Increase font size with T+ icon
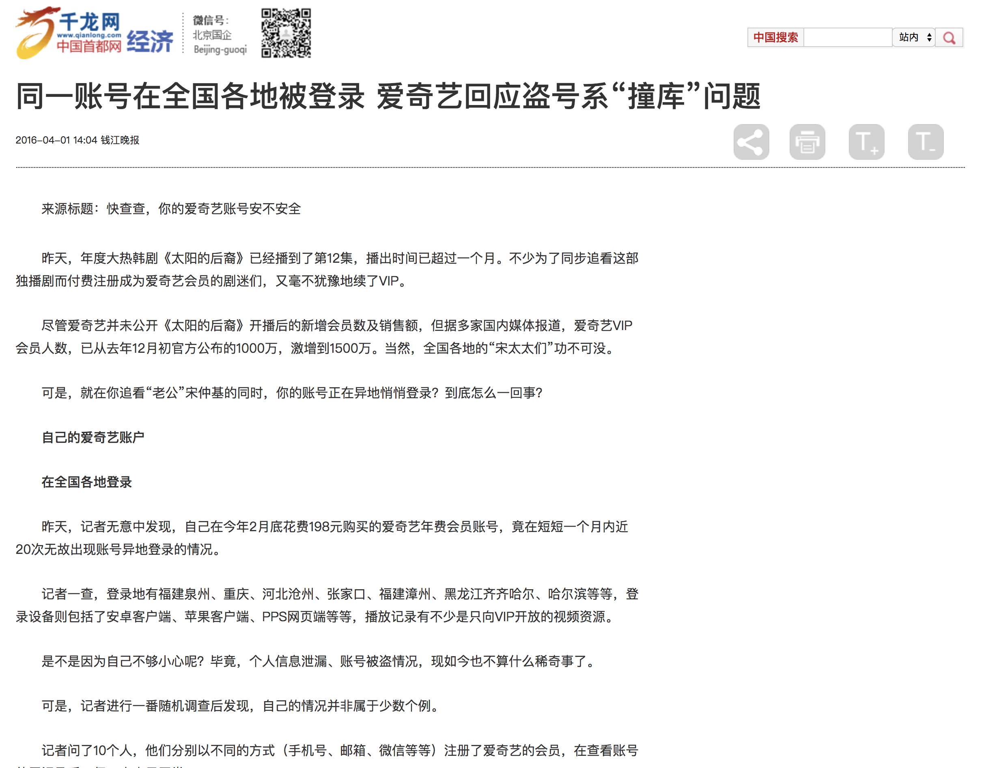 tap(866, 142)
